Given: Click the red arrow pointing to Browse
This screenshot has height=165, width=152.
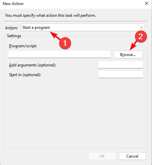Looking at the screenshot, I should coord(133,45).
